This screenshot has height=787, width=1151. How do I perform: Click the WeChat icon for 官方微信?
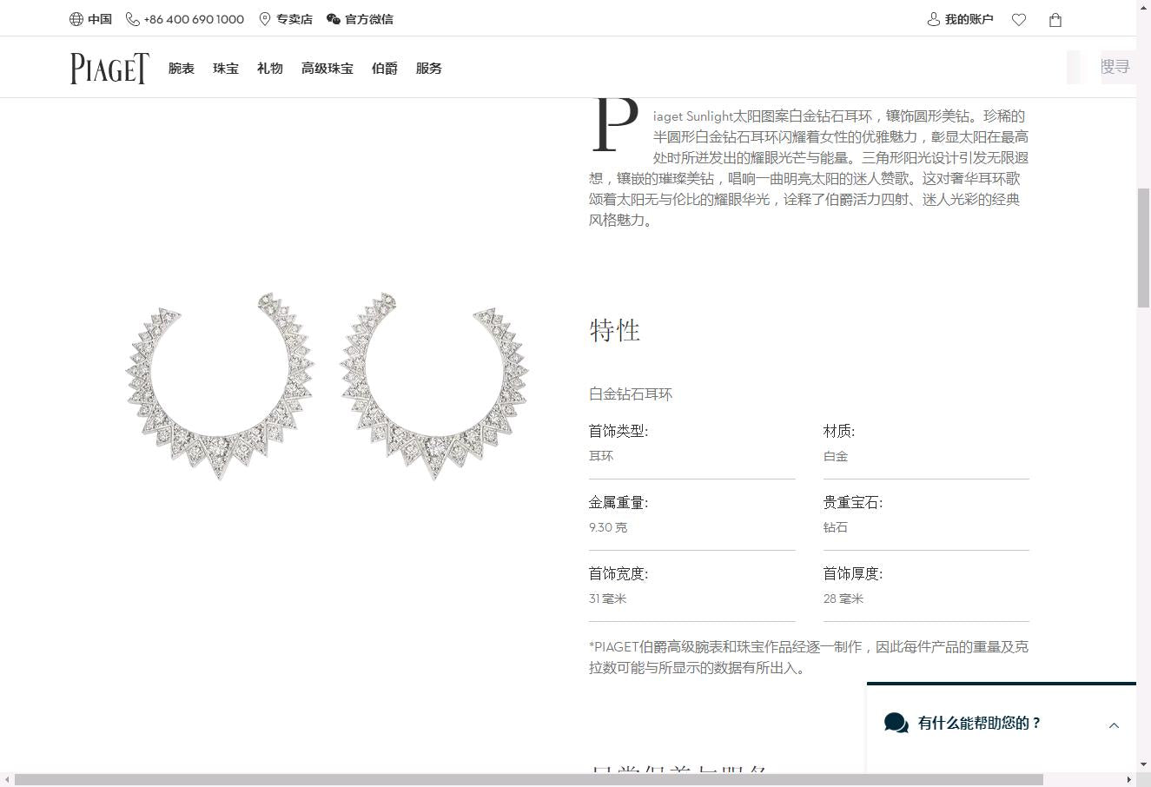334,19
